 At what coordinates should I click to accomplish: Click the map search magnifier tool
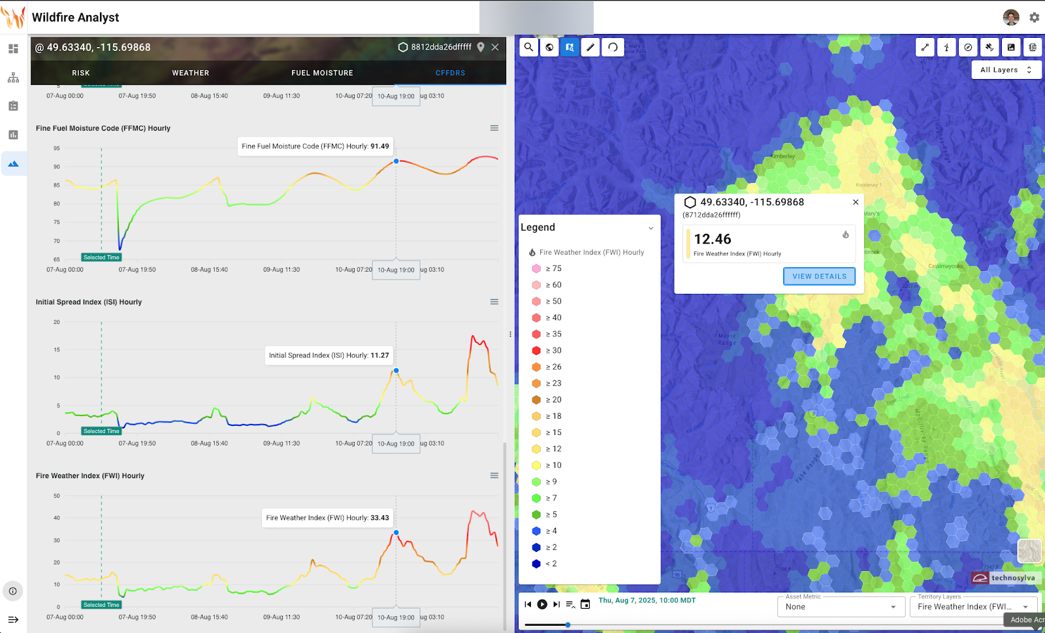529,47
